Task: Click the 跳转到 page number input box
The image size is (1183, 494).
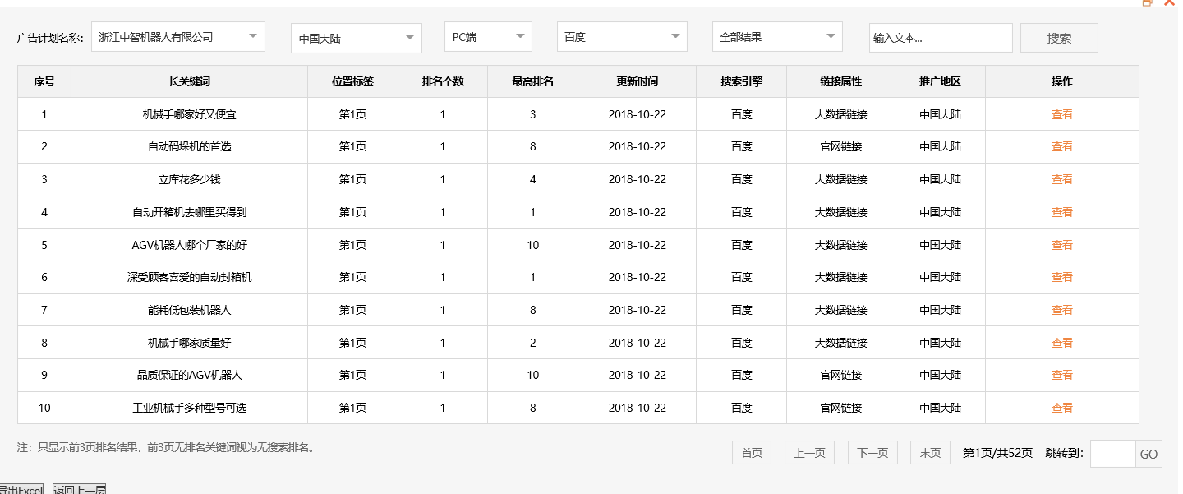Action: click(x=1113, y=453)
